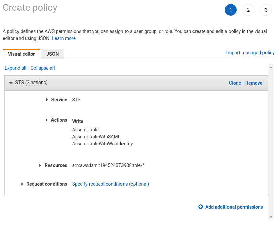Click the scrollbar up arrow

(x=271, y=67)
